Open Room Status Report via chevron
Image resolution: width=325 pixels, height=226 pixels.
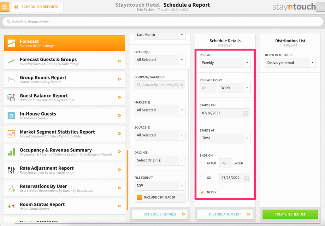click(119, 206)
